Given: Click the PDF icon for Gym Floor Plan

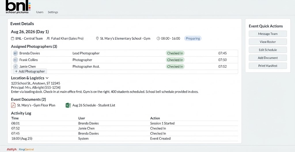Looking at the screenshot, I should click(13, 105).
